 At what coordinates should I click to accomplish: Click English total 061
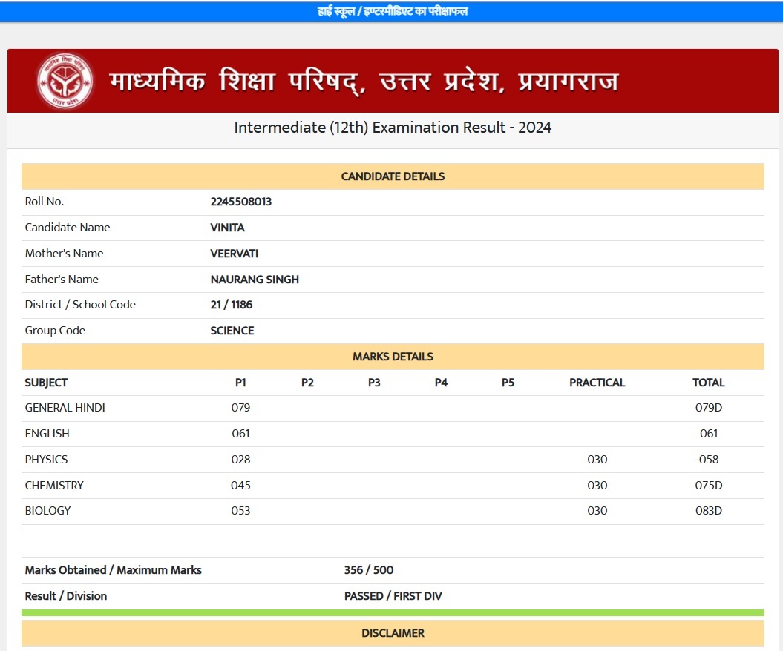click(709, 434)
